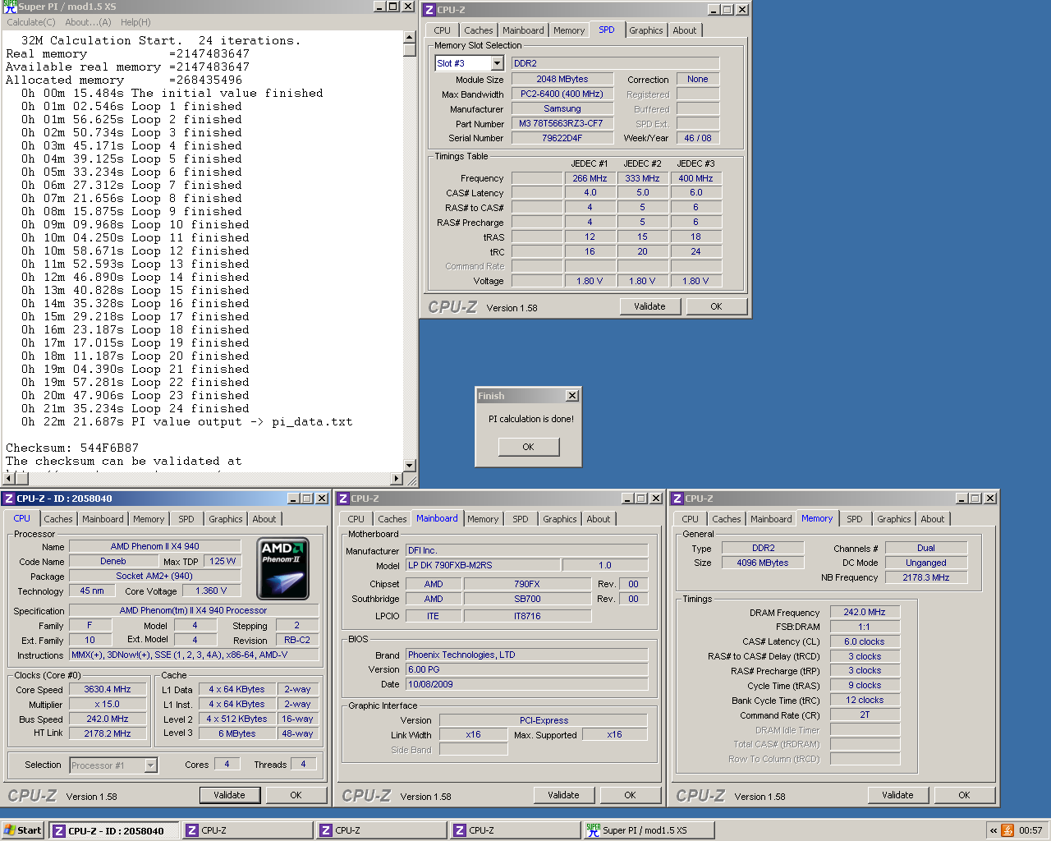Open the Calculate(C) menu in Super PI
Viewport: 1051px width, 841px height.
pyautogui.click(x=31, y=22)
